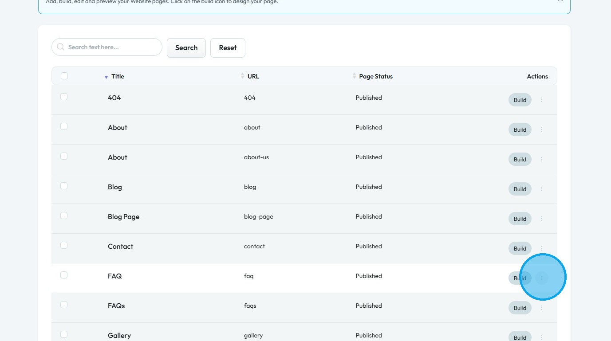Click Build button for FAQs page

[520, 308]
